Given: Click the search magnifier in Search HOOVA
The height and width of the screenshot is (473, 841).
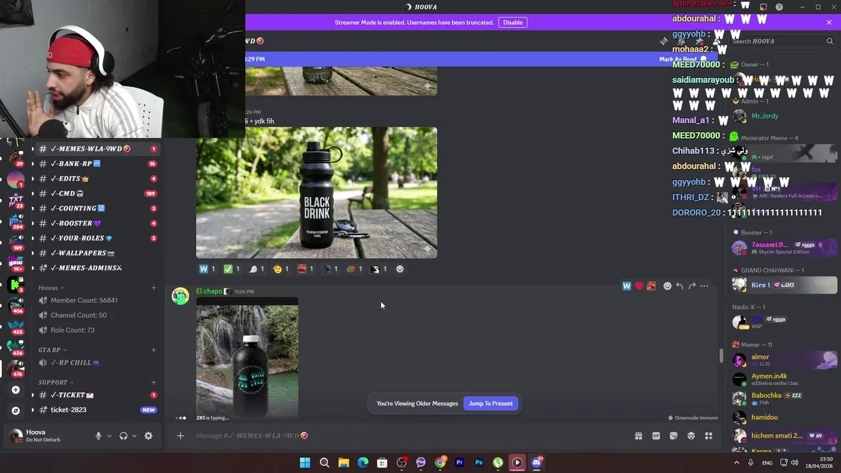Looking at the screenshot, I should tap(830, 41).
